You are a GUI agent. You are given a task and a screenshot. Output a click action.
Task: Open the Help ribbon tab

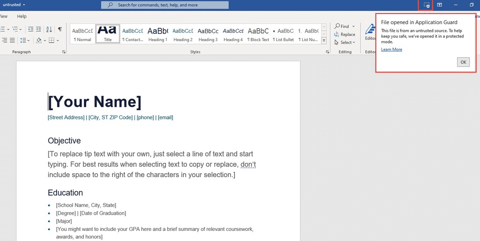coord(22,16)
